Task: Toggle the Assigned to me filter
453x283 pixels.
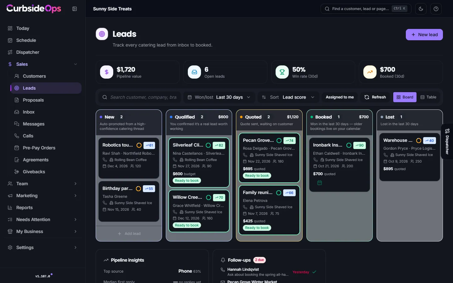Action: point(340,97)
